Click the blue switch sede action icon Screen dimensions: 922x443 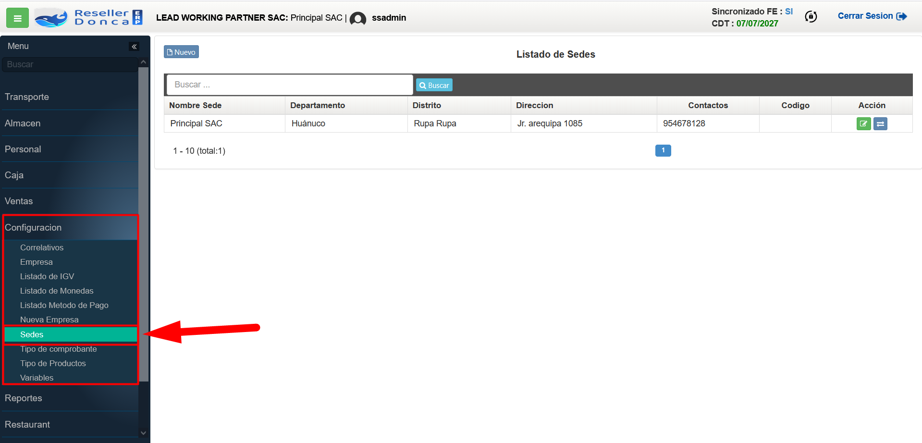coord(880,124)
